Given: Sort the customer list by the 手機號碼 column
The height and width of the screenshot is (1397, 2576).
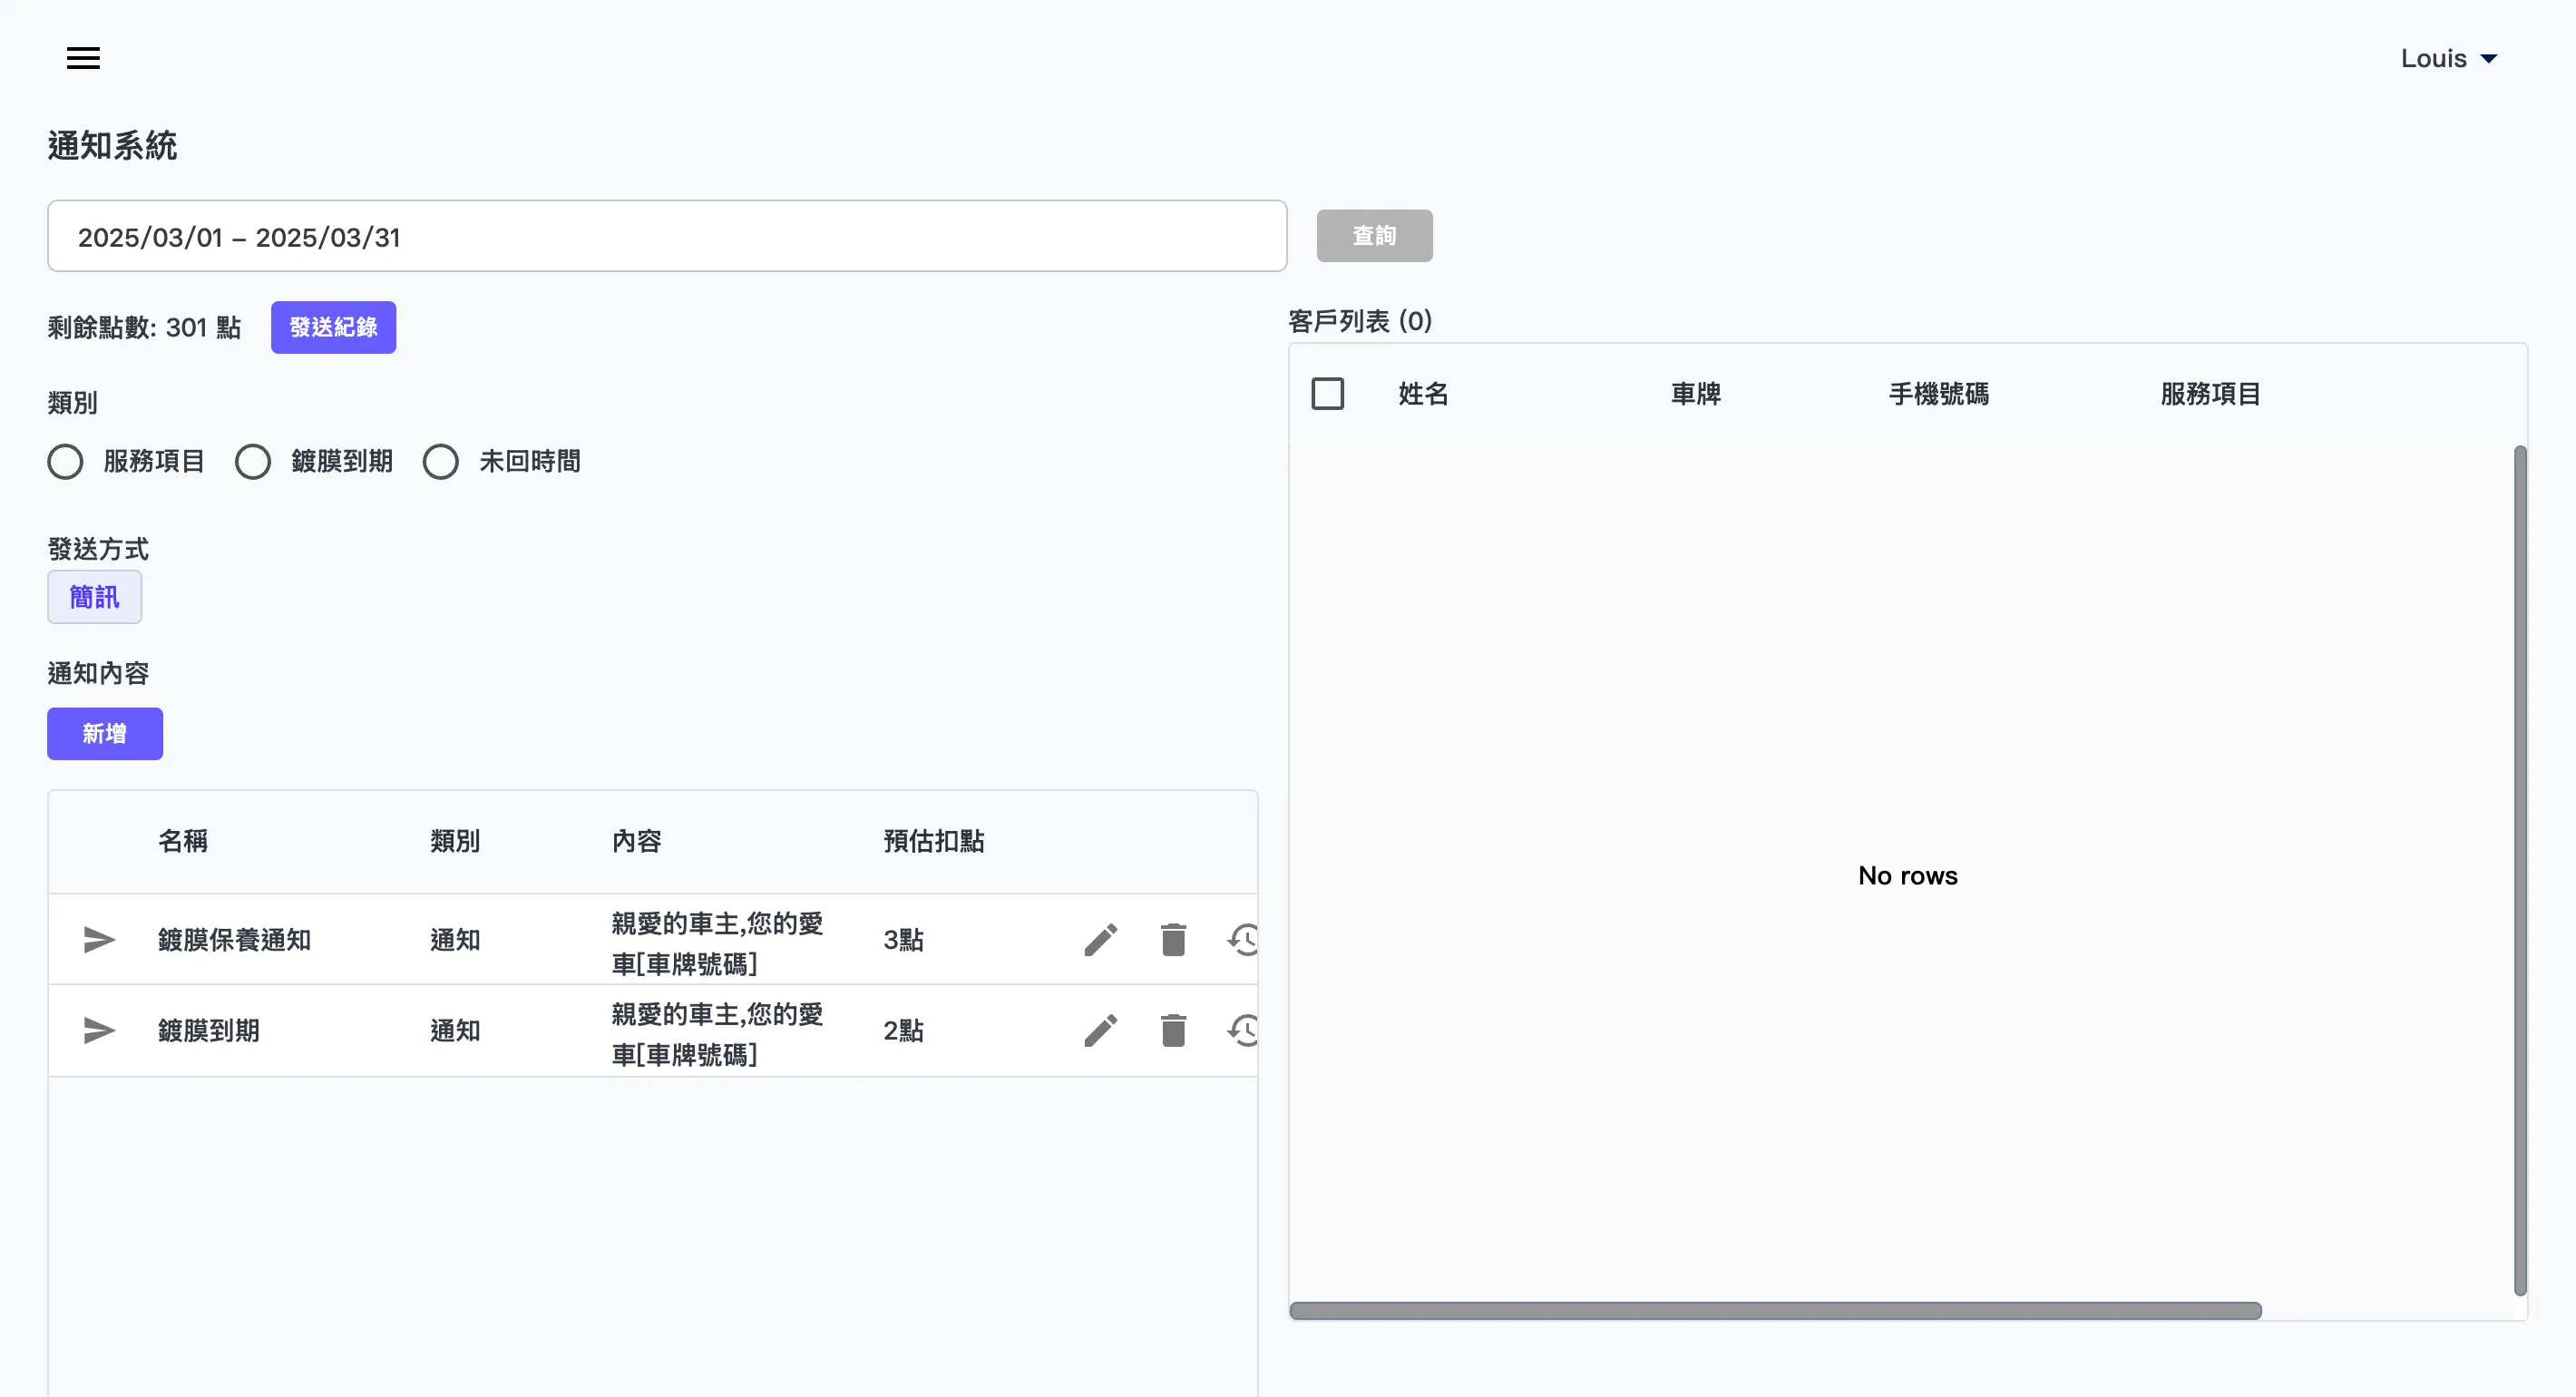Looking at the screenshot, I should point(1939,394).
